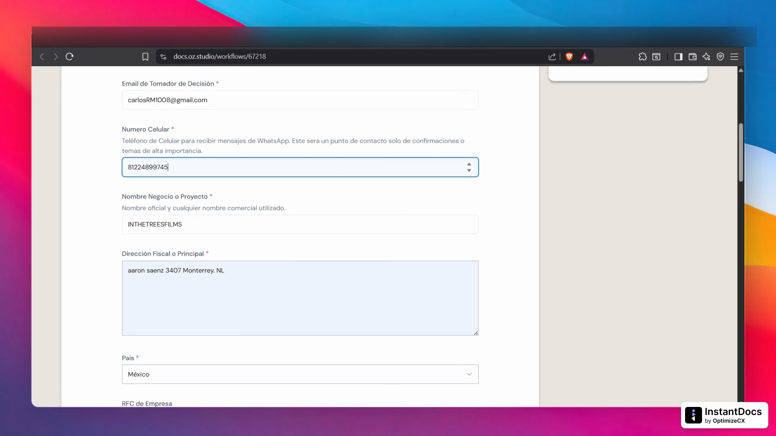This screenshot has height=436, width=776.
Task: Click the Pais label
Action: point(128,358)
